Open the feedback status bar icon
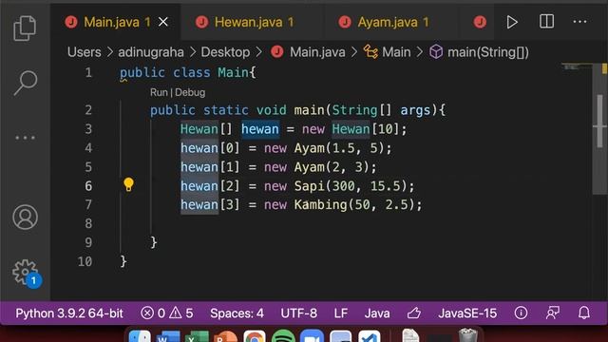The height and width of the screenshot is (342, 608). tap(553, 313)
